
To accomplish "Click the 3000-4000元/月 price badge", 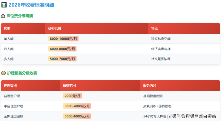I will (77, 106).
